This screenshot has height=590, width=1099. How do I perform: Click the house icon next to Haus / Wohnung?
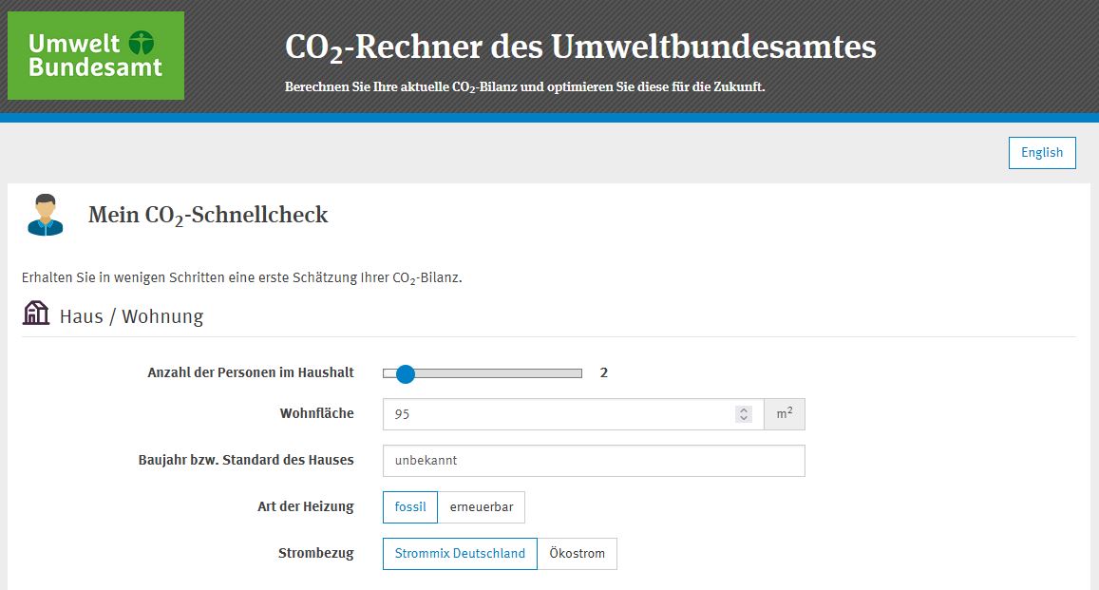(36, 314)
